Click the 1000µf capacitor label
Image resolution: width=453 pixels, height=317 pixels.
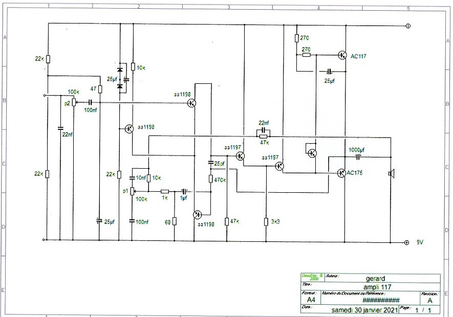pyautogui.click(x=356, y=150)
